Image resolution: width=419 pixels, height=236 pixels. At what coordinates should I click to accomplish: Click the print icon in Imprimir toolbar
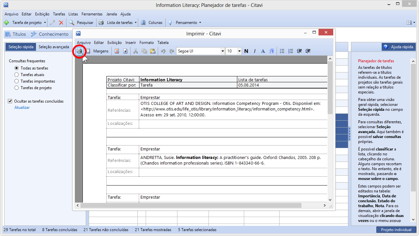coord(79,51)
